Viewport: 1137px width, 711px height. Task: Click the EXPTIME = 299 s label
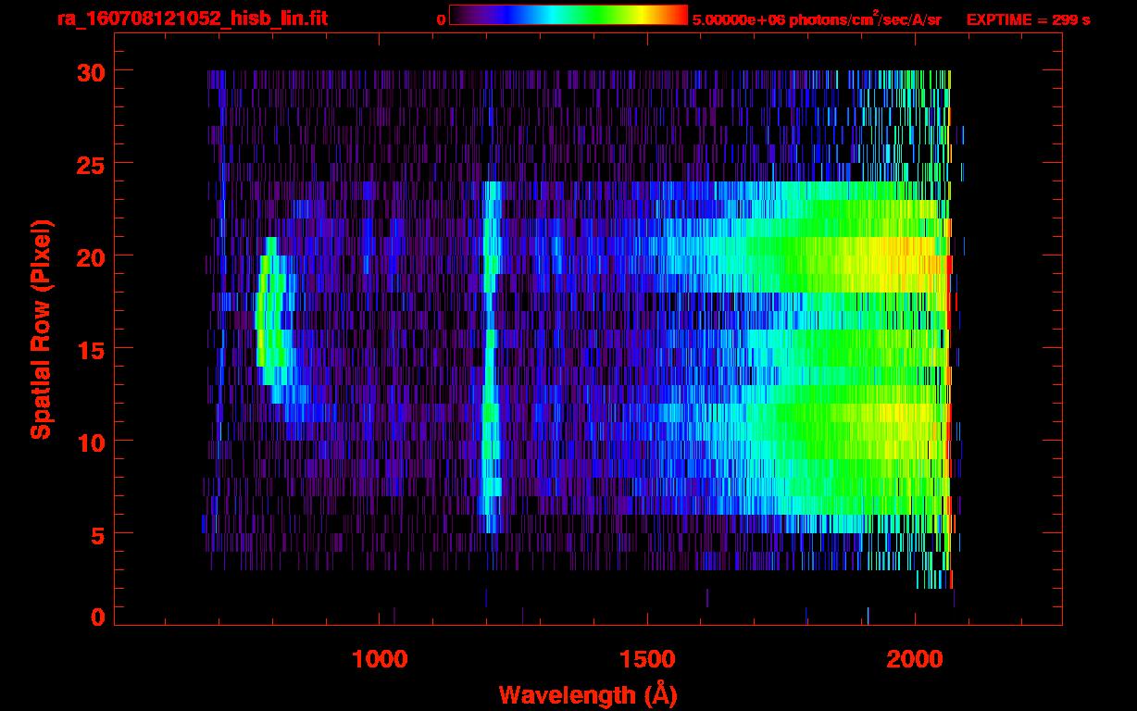click(1028, 19)
